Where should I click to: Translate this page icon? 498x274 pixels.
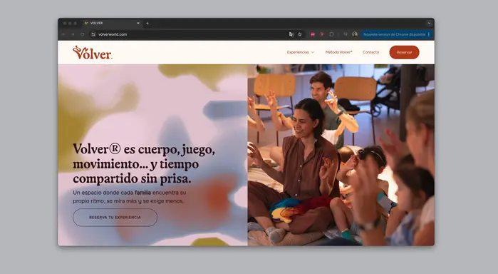tap(291, 34)
